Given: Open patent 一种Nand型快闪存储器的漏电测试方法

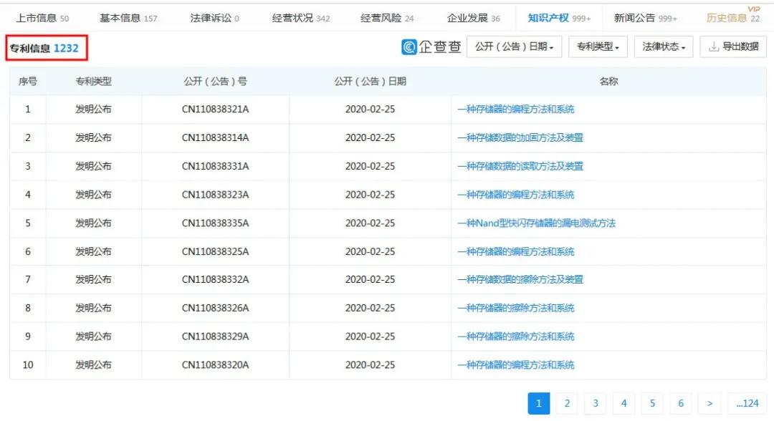Looking at the screenshot, I should [537, 223].
